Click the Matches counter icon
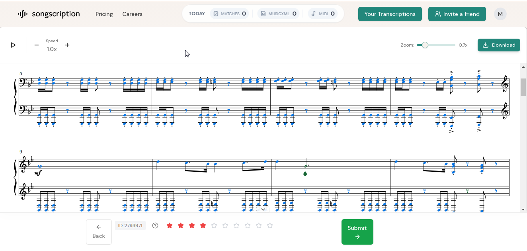Screen dimensions: 527x251 pyautogui.click(x=216, y=14)
